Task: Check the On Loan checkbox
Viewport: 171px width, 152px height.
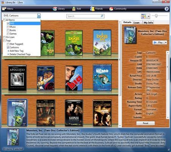Action: click(5, 37)
